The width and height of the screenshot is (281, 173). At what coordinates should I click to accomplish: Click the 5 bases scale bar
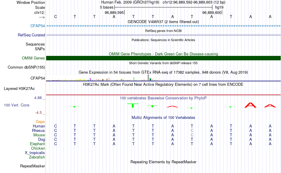163,7
